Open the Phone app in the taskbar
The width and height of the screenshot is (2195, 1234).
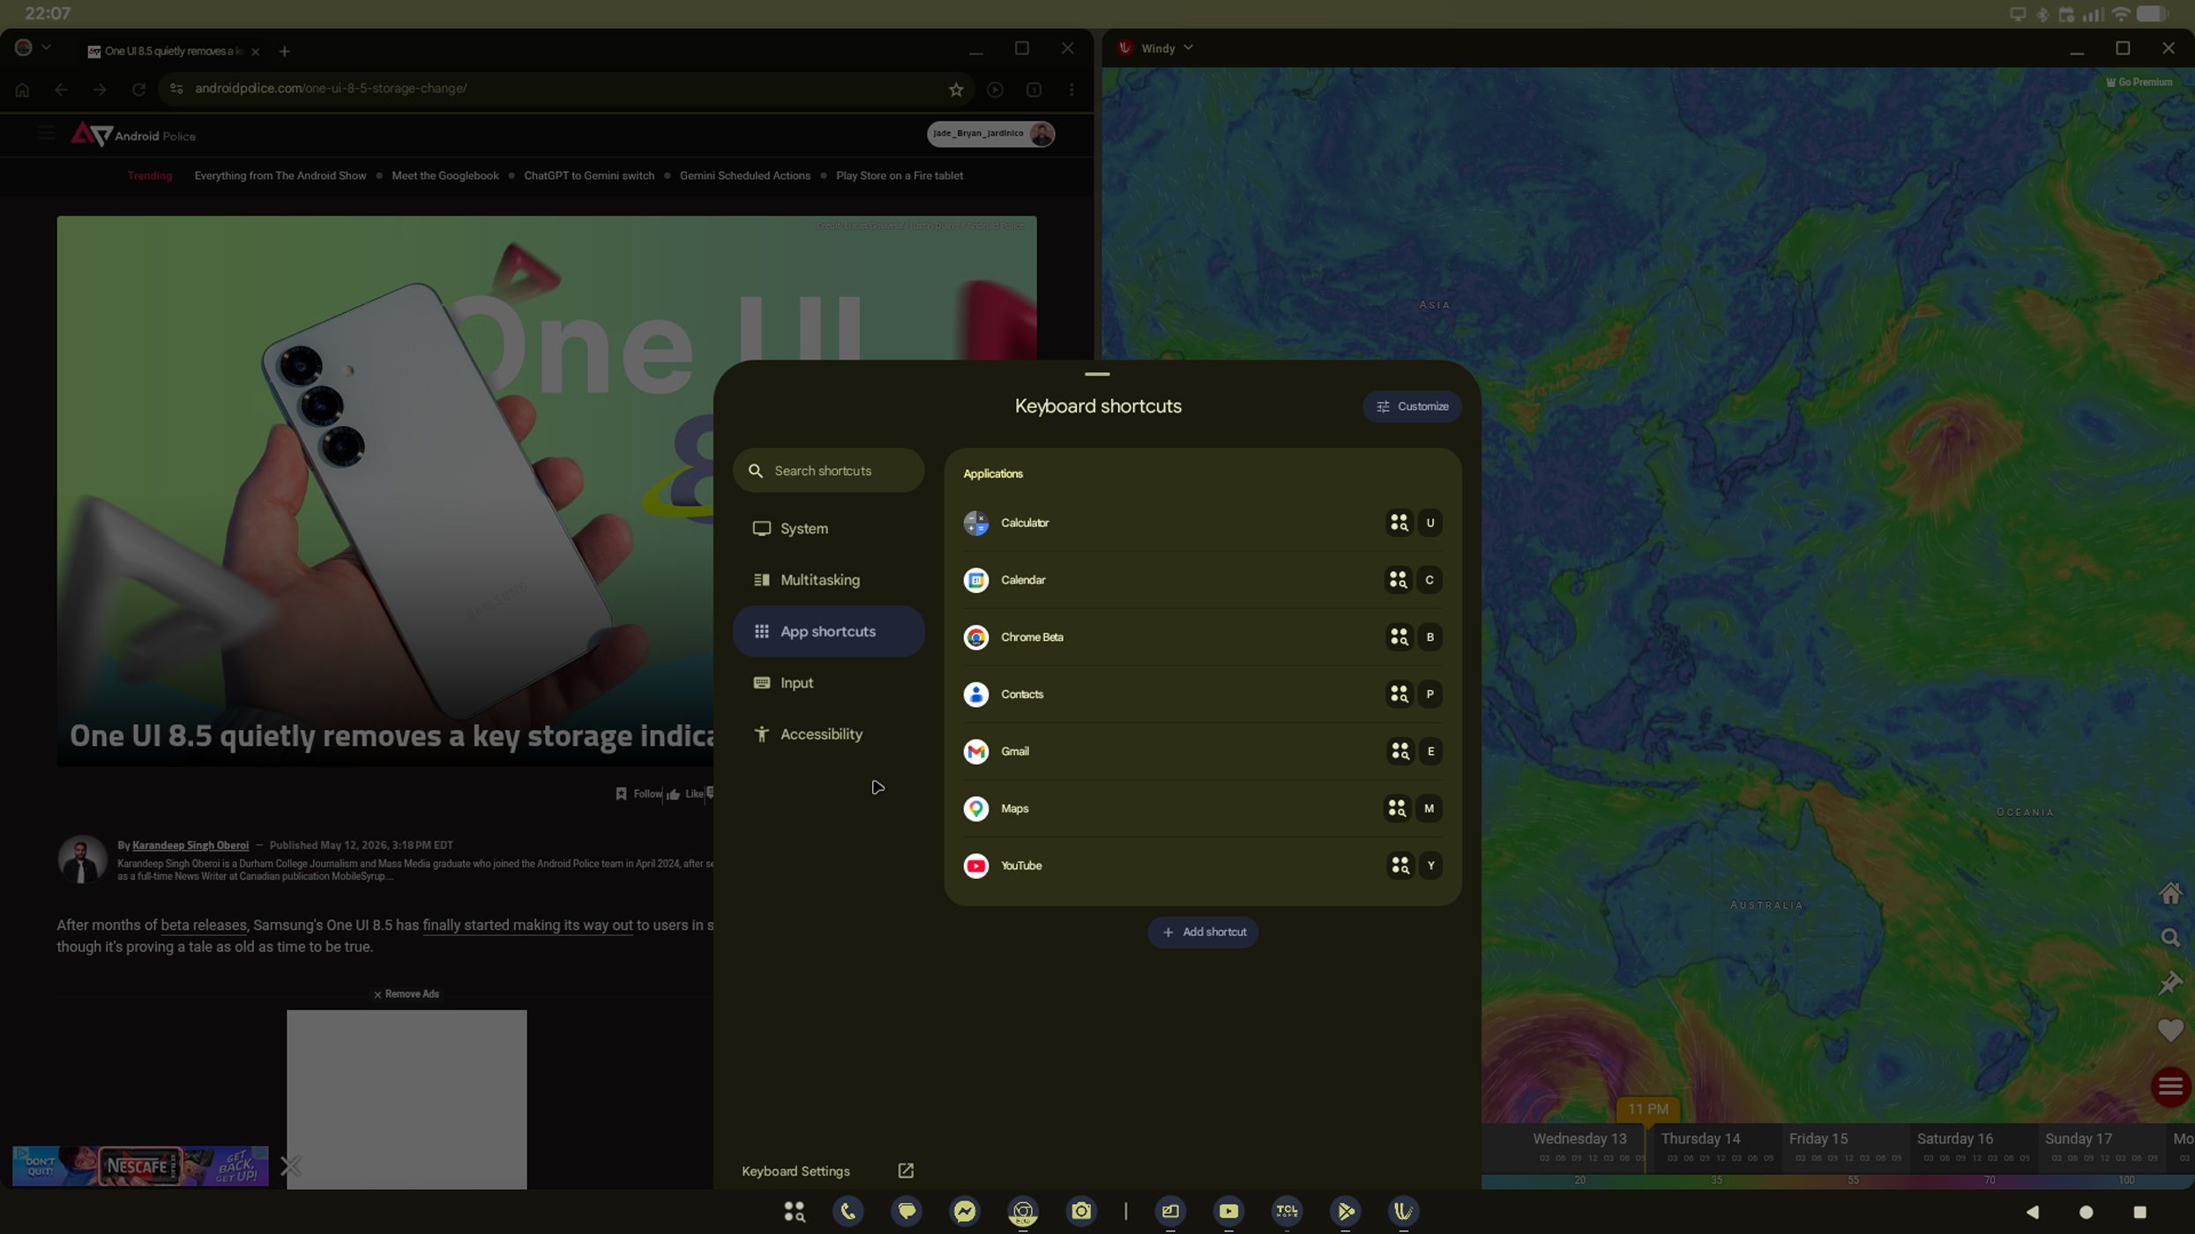coord(847,1212)
